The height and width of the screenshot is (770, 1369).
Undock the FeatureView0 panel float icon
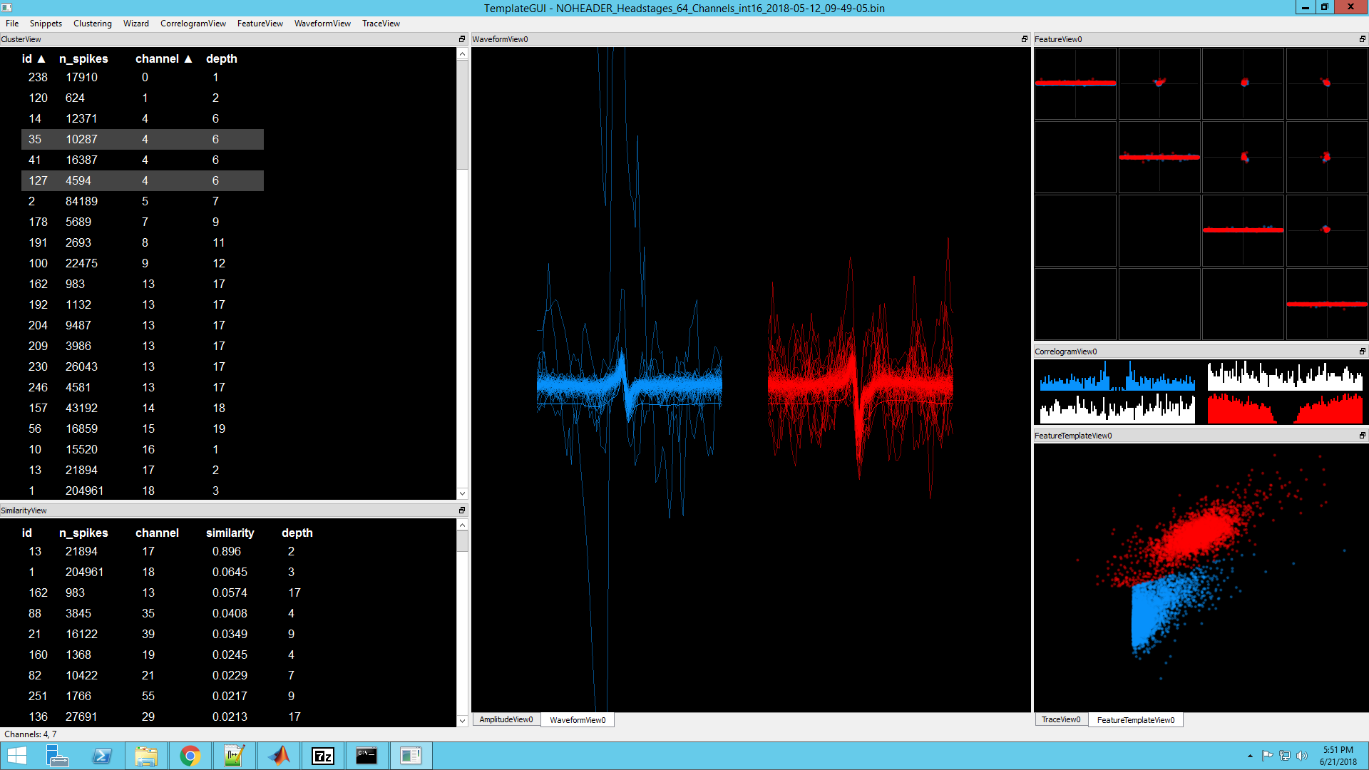[x=1362, y=39]
